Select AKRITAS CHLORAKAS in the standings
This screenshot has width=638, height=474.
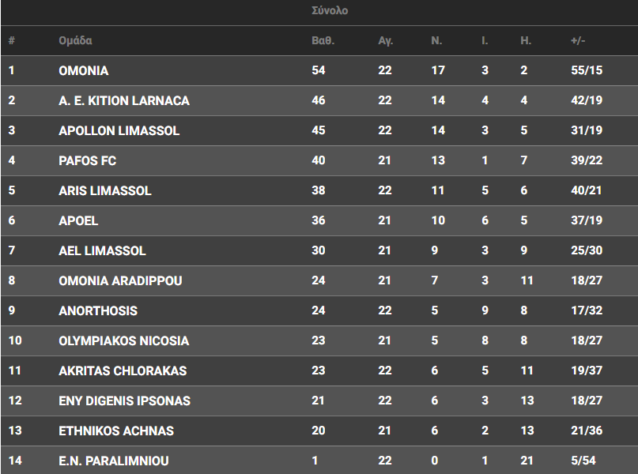click(123, 371)
